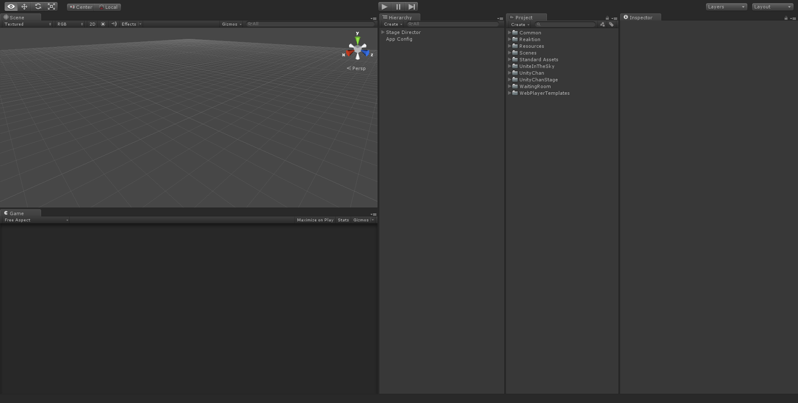Toggle scene audio speaker icon

click(114, 24)
